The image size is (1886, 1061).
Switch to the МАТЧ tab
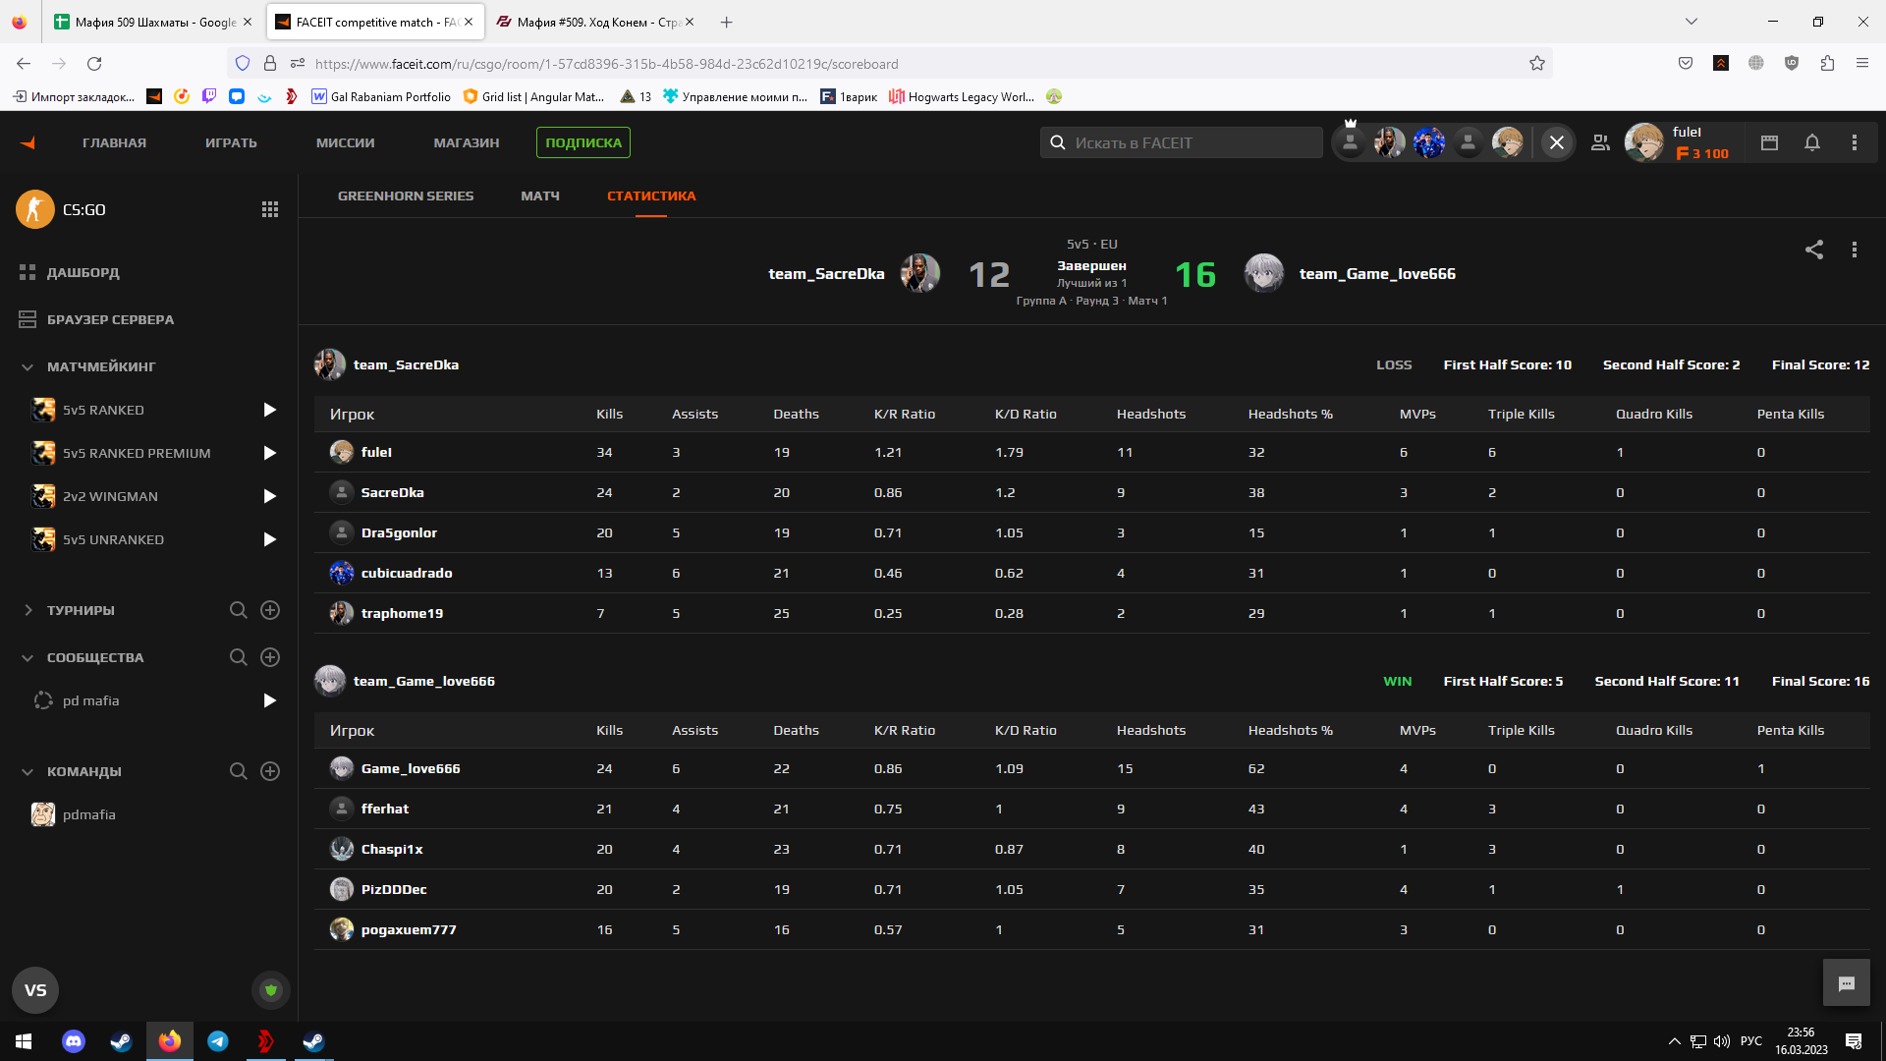click(x=539, y=195)
